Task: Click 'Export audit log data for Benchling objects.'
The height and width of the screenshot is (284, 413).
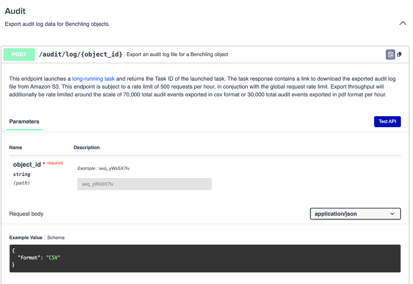Action: coord(57,24)
